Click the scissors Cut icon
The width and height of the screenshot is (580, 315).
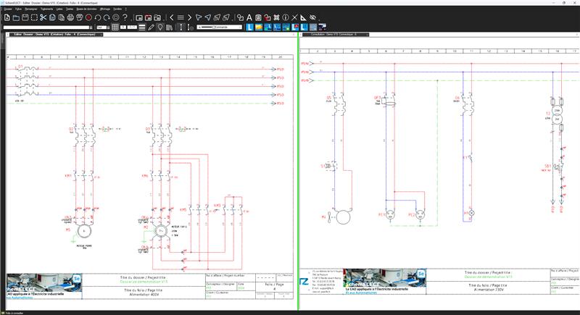[x=43, y=17]
